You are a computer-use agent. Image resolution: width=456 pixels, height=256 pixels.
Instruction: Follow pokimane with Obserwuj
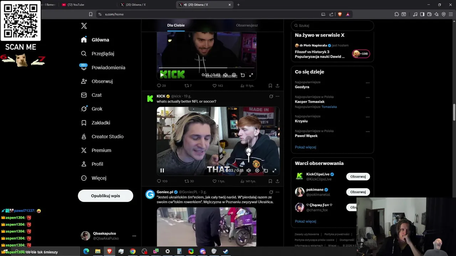click(x=358, y=192)
